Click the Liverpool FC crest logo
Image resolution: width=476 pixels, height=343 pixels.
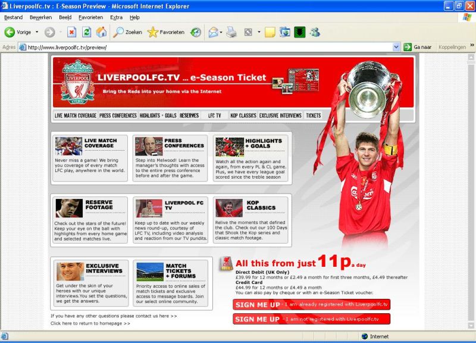[x=78, y=82]
